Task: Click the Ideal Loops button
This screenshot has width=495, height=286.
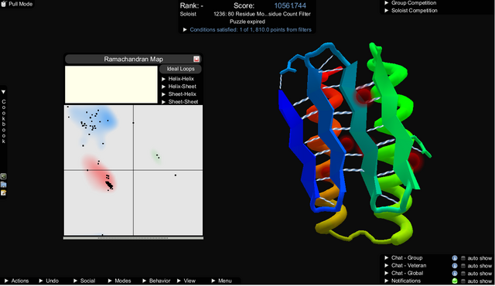Action: 180,69
